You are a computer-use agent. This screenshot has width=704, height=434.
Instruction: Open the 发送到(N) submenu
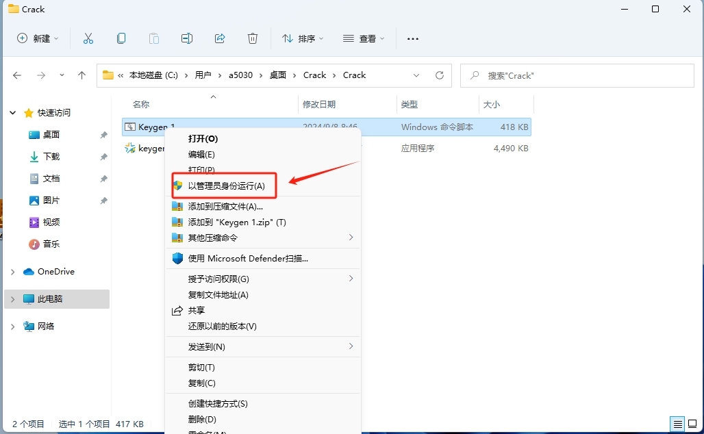(263, 347)
